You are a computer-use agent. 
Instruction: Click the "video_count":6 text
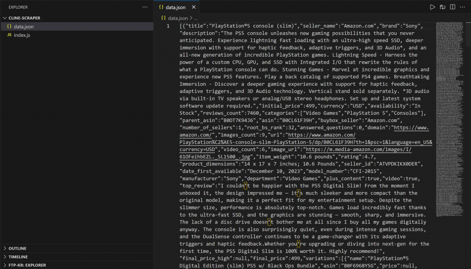point(243,150)
